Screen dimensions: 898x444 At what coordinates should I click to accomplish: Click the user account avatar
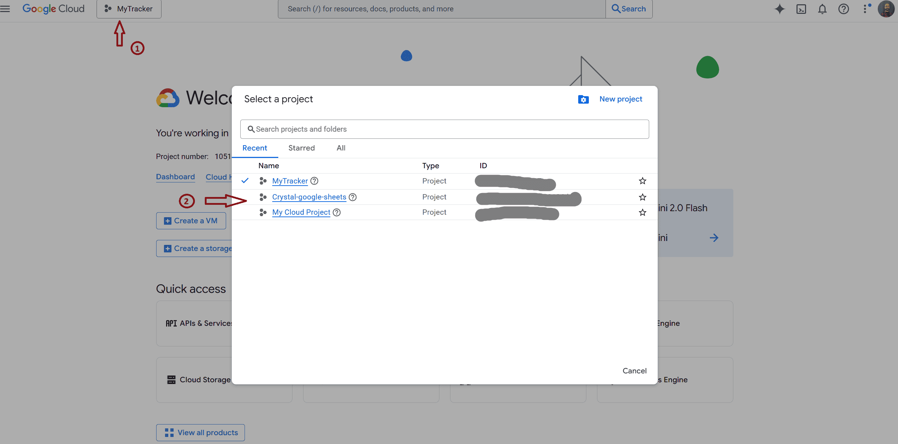(x=886, y=9)
